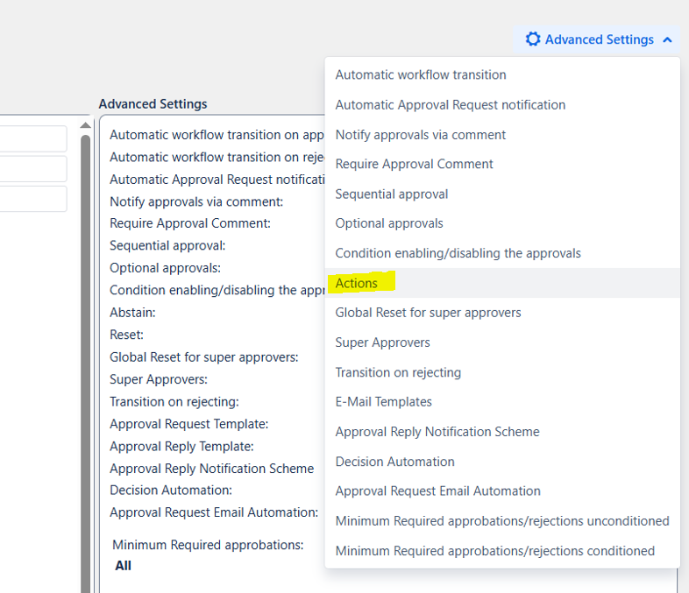Select E-Mail Templates menu entry

coord(383,402)
